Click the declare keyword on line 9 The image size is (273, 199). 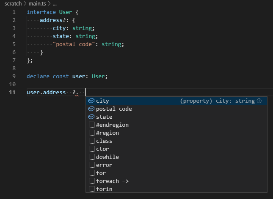(x=38, y=76)
